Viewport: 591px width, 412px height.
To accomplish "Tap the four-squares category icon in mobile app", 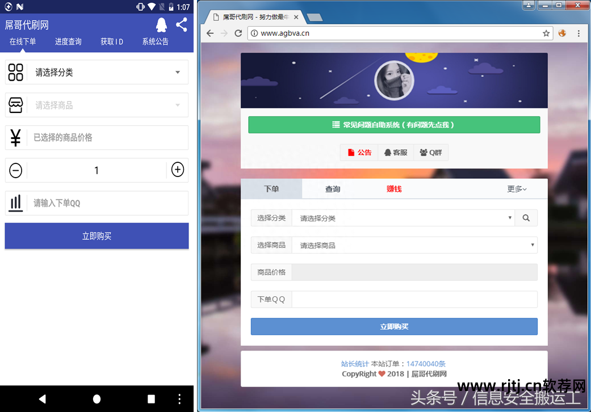I will 15,72.
